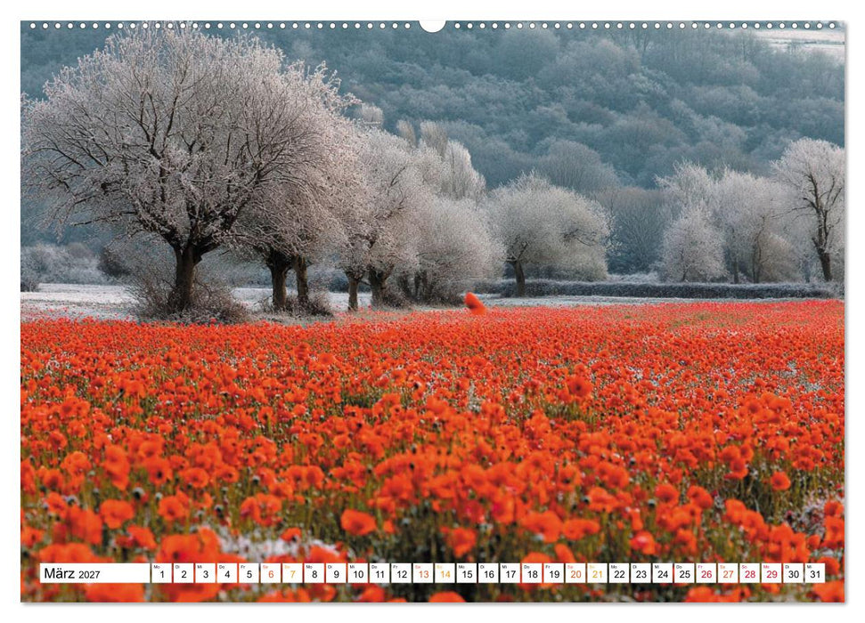Select calendar day 2 (Di)
This screenshot has height=623, width=865.
184,573
